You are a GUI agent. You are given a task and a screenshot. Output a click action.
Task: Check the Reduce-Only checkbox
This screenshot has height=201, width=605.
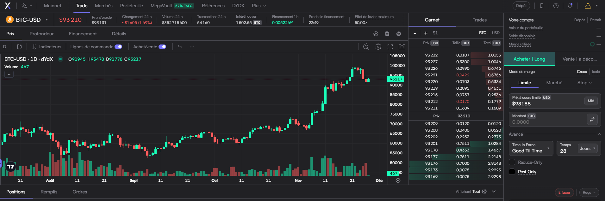coord(512,162)
